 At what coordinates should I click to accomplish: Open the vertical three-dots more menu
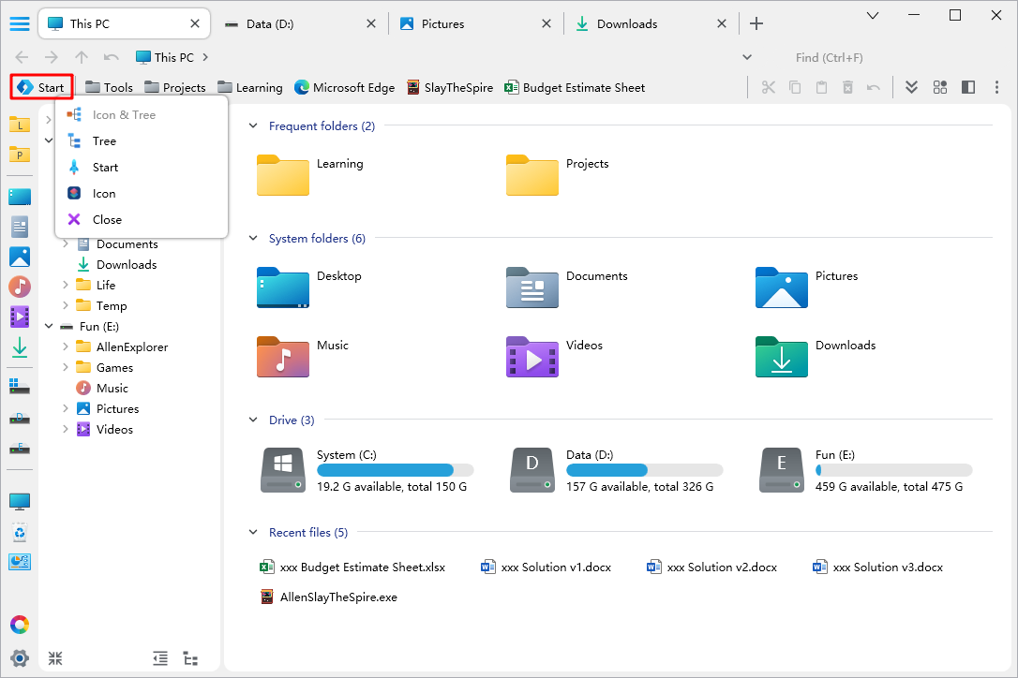996,87
